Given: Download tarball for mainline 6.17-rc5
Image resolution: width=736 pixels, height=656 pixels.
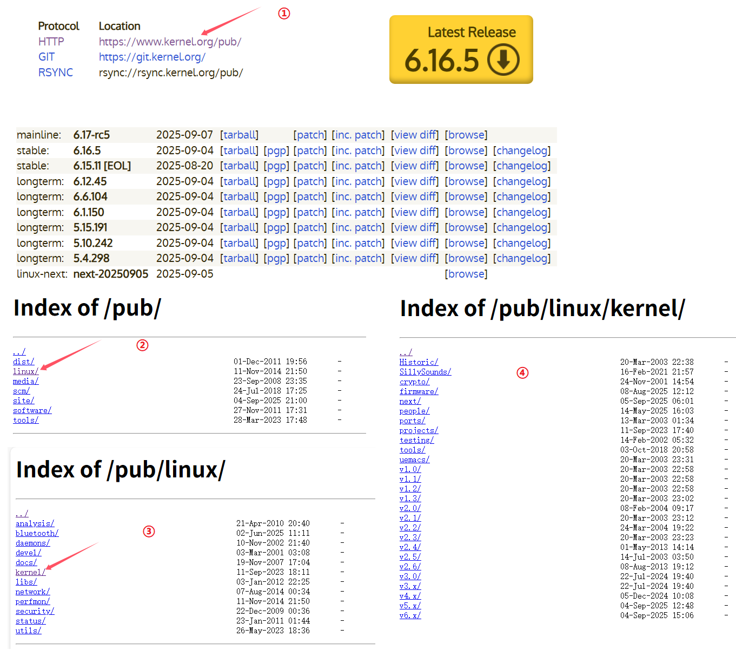Looking at the screenshot, I should (240, 135).
